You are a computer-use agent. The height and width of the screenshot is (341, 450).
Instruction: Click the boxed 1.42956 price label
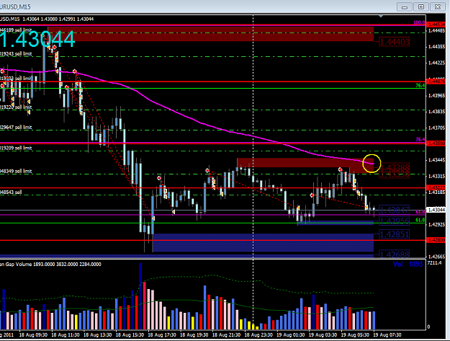pyautogui.click(x=395, y=221)
